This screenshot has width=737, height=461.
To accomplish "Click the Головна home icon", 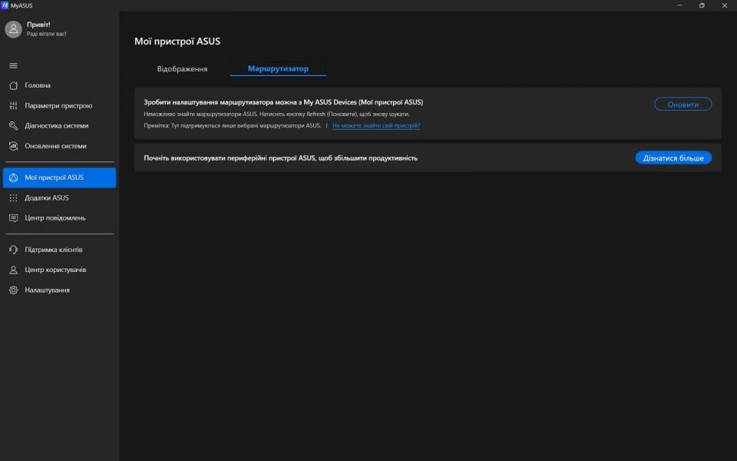I will click(x=13, y=85).
